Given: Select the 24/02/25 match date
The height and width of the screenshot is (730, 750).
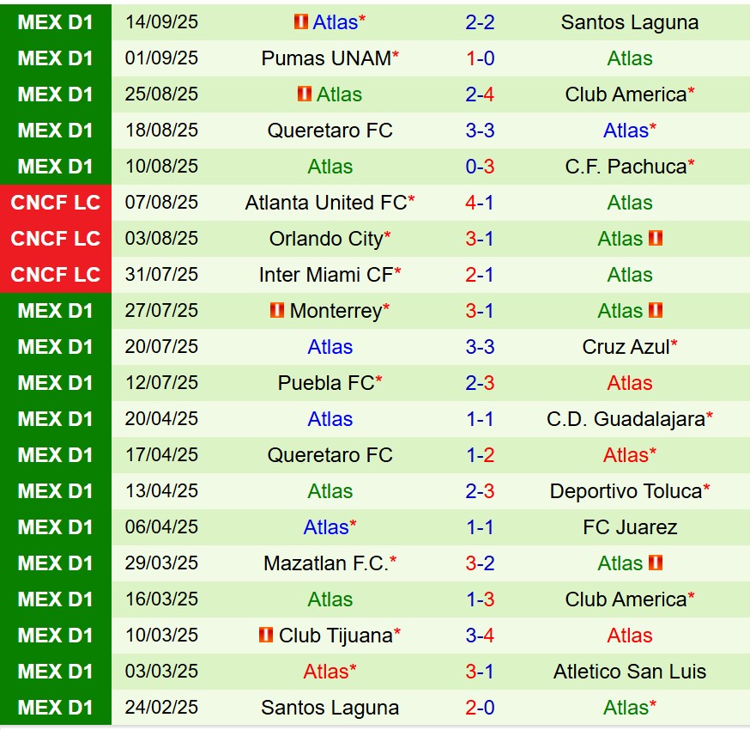Looking at the screenshot, I should pyautogui.click(x=161, y=708).
